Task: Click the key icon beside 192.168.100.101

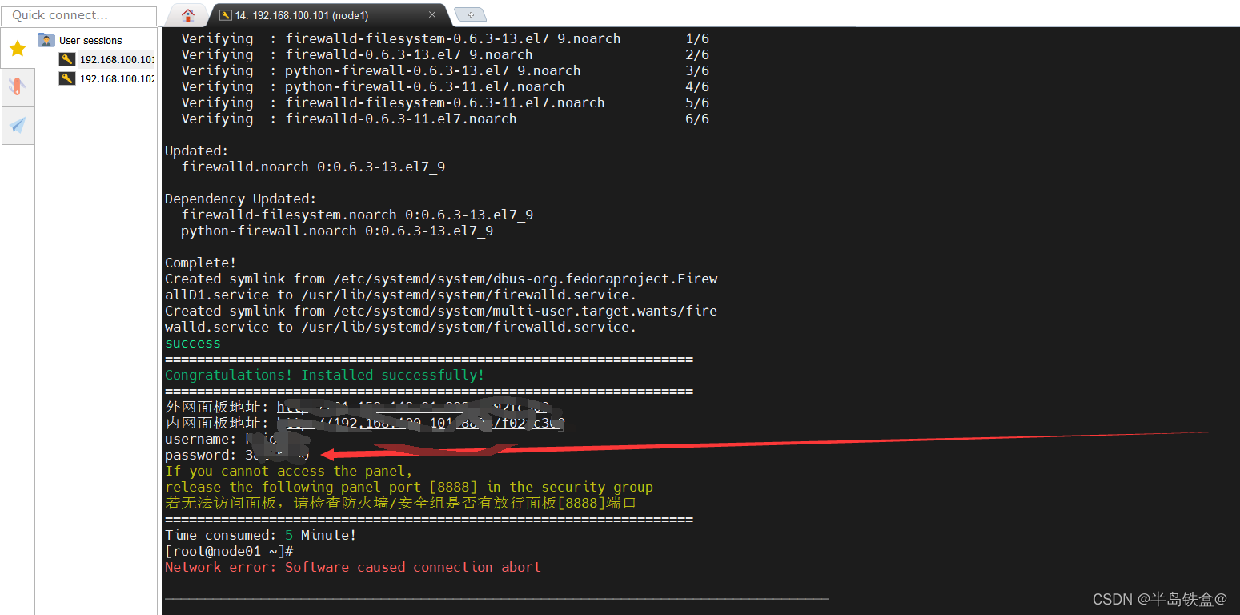Action: pyautogui.click(x=67, y=59)
